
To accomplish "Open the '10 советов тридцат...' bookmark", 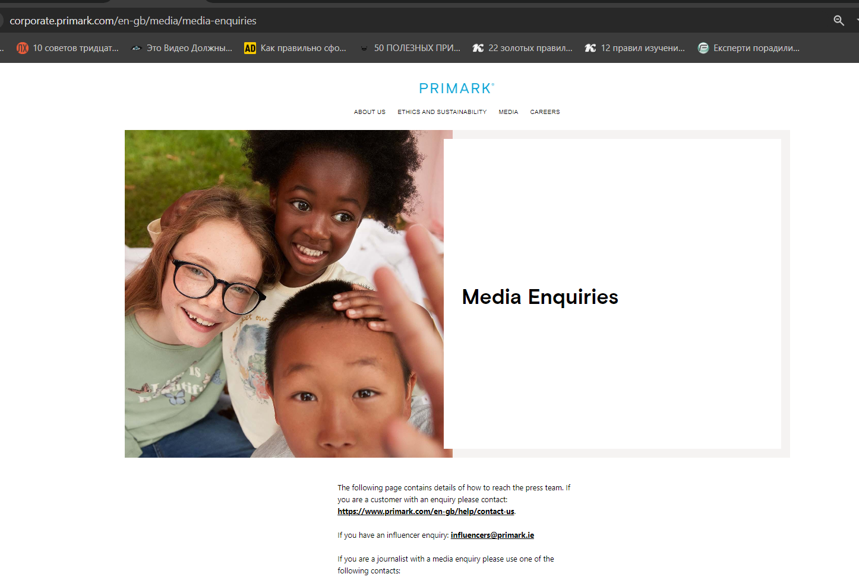I will 68,48.
